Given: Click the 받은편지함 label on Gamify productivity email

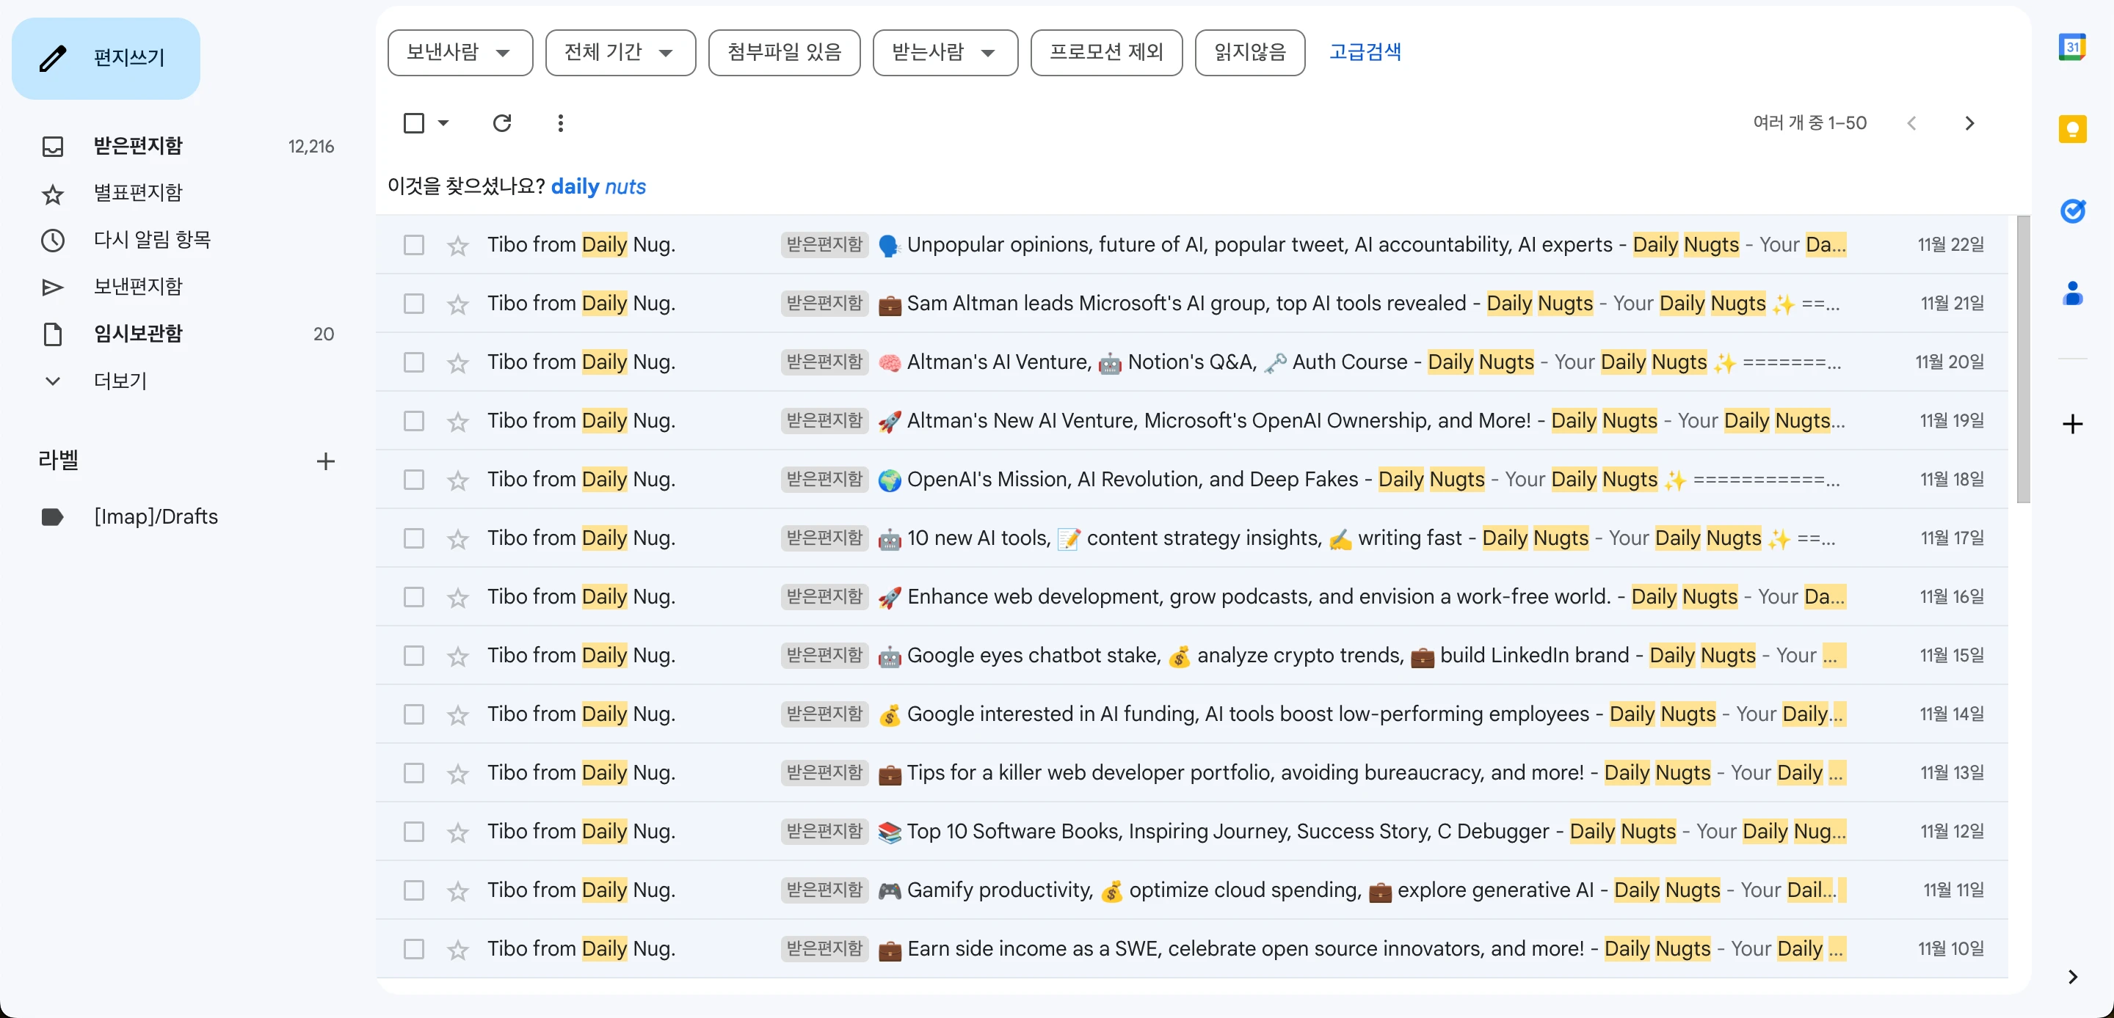Looking at the screenshot, I should 824,890.
